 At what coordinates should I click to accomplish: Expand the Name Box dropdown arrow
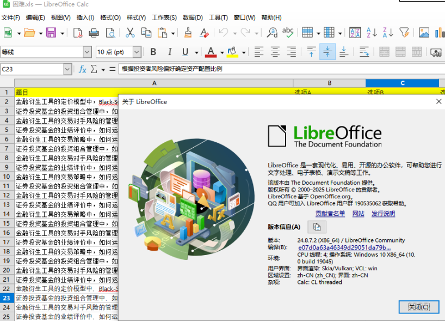coord(67,69)
